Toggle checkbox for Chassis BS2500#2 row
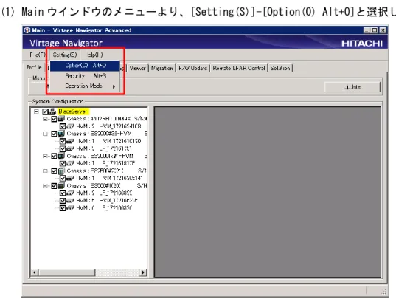The width and height of the screenshot is (396, 299). [54, 171]
